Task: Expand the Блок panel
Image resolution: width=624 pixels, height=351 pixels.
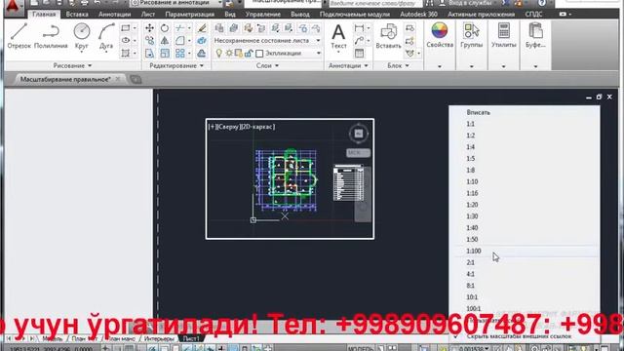Action: (x=398, y=65)
